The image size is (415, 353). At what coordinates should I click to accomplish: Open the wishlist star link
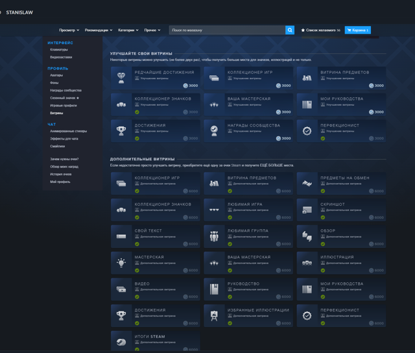click(x=320, y=30)
